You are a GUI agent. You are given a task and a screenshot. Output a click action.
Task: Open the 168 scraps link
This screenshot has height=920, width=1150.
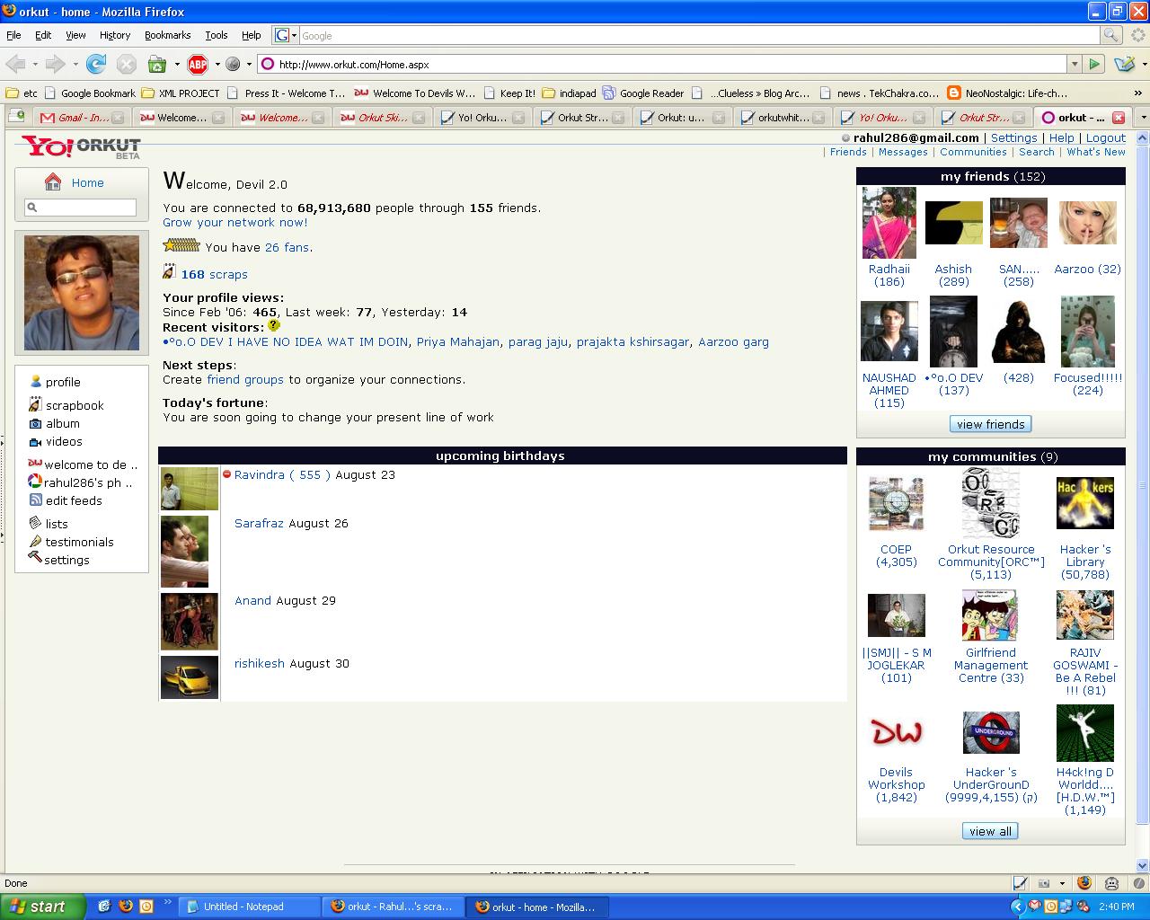214,274
